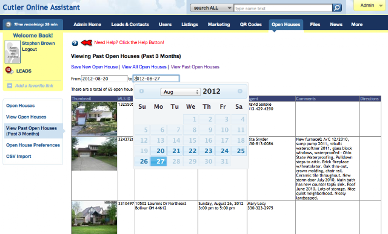
Task: Pick August 20 in calendar
Action: point(159,151)
